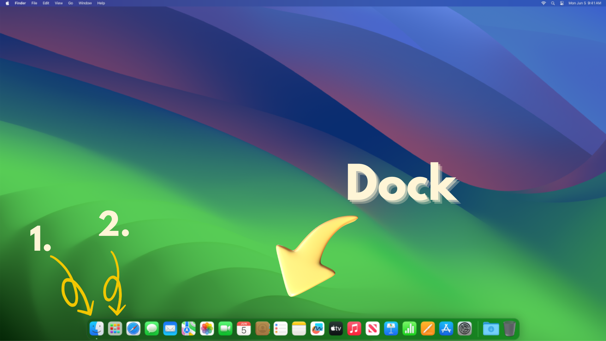Open Finder from the Dock
606x341 pixels.
(x=97, y=329)
